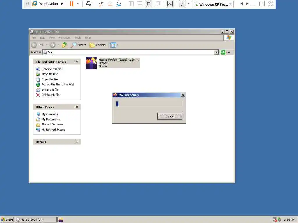Click Rename this file
The height and width of the screenshot is (223, 298).
point(52,69)
